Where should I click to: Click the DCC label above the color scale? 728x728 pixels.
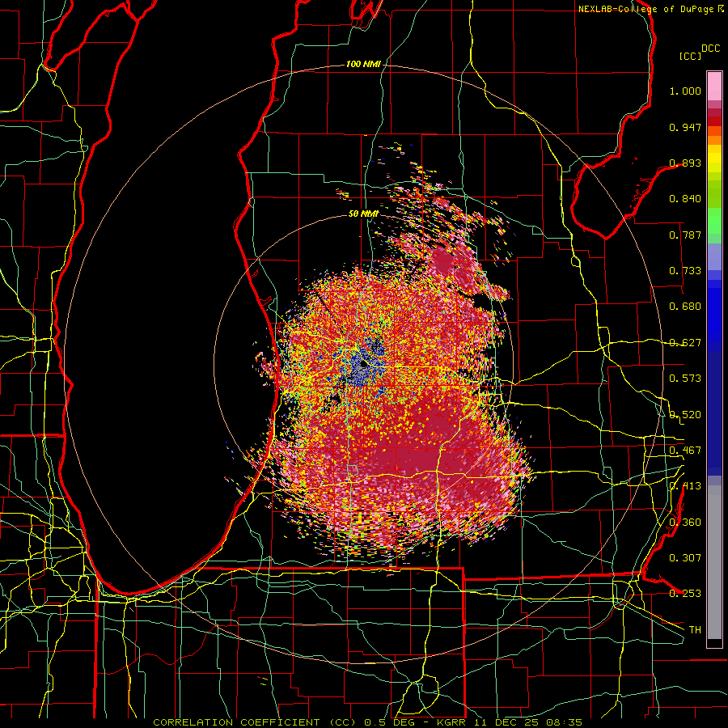(710, 49)
